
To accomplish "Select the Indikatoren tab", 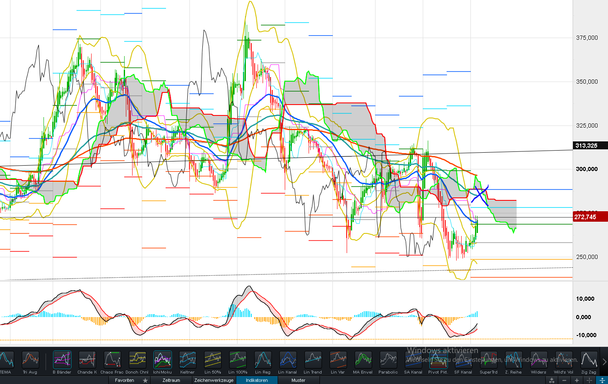I will (x=257, y=380).
